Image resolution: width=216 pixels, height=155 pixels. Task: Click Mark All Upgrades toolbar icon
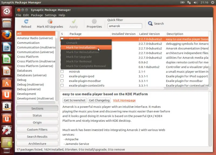pos(50,21)
